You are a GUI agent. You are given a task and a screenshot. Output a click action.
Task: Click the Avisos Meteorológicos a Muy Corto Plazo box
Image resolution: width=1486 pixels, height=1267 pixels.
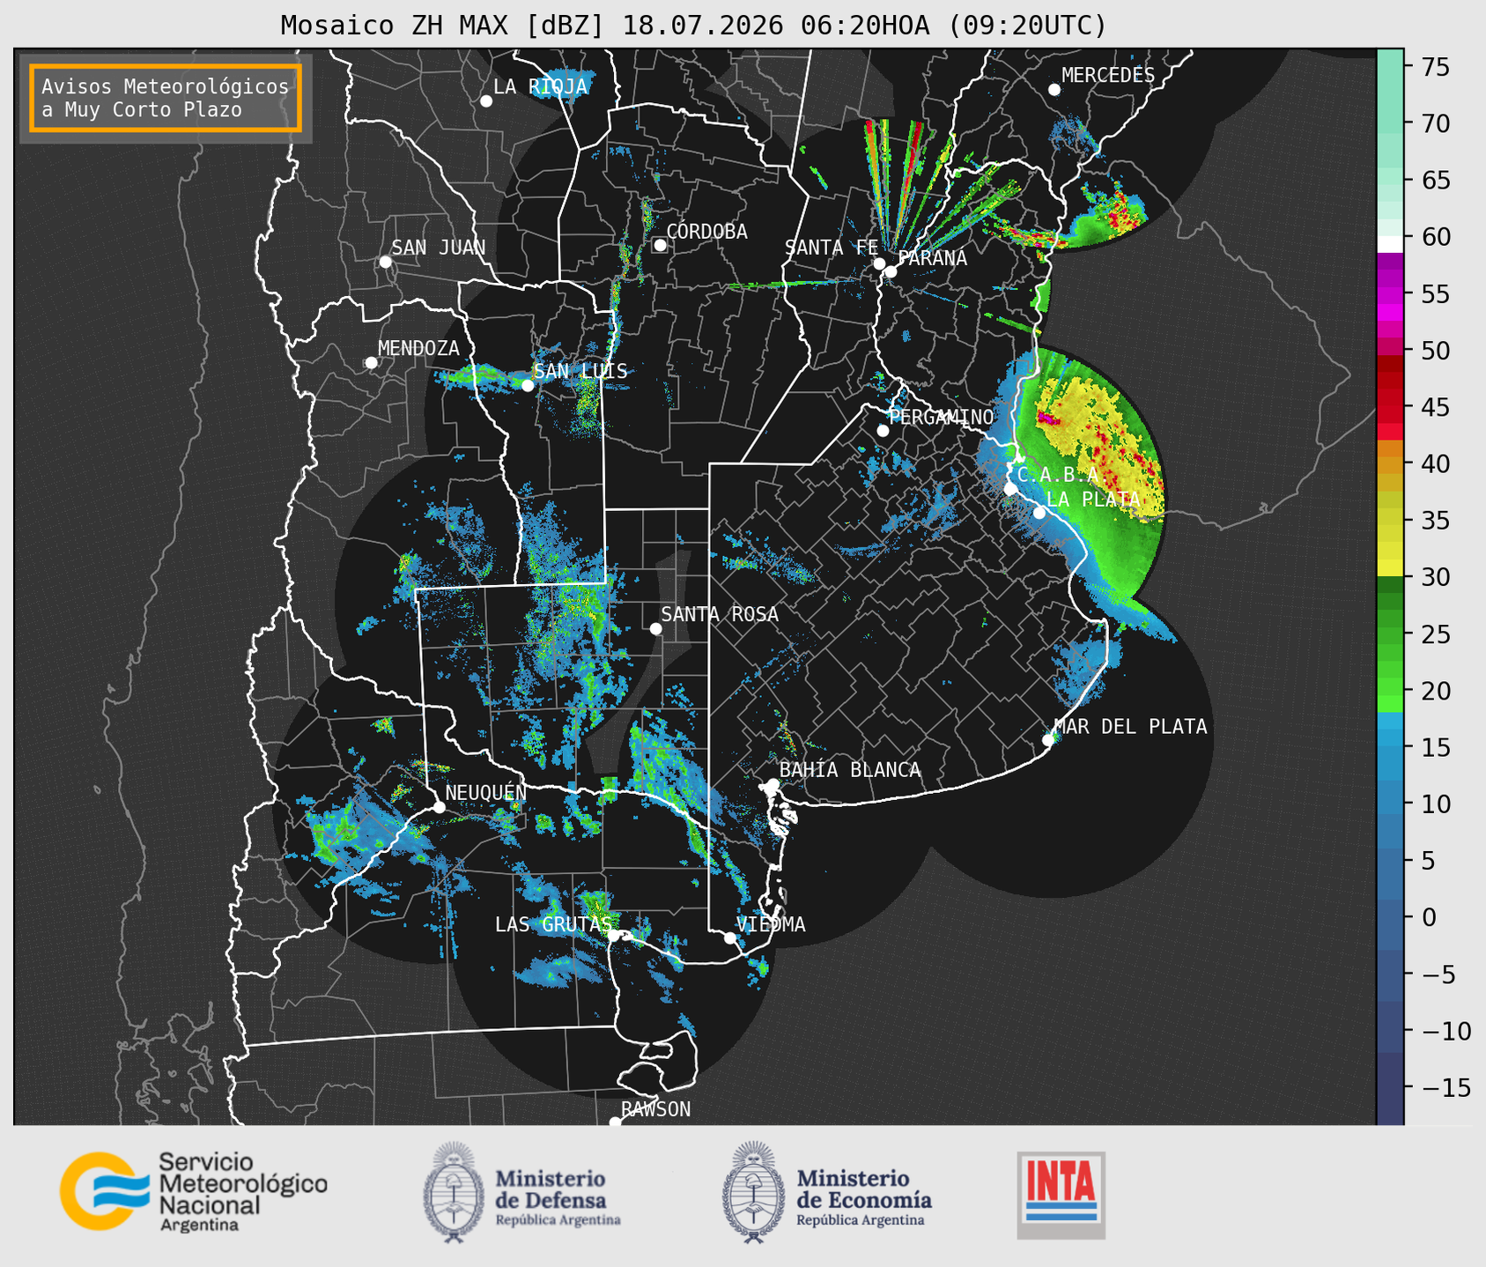[166, 98]
